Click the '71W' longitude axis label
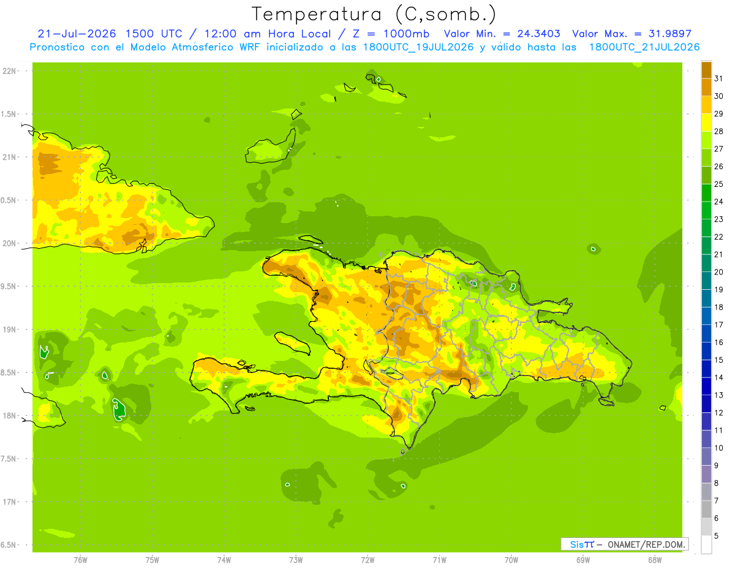Screen dimensions: 735x568 (x=439, y=560)
